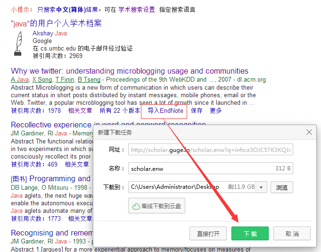Open Recognising and remem article title
321x252 pixels.
click(x=52, y=233)
